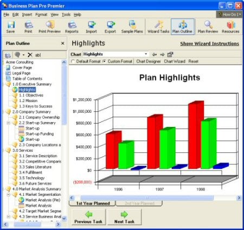
Task: Open the Edit menu
Action: (x=16, y=15)
